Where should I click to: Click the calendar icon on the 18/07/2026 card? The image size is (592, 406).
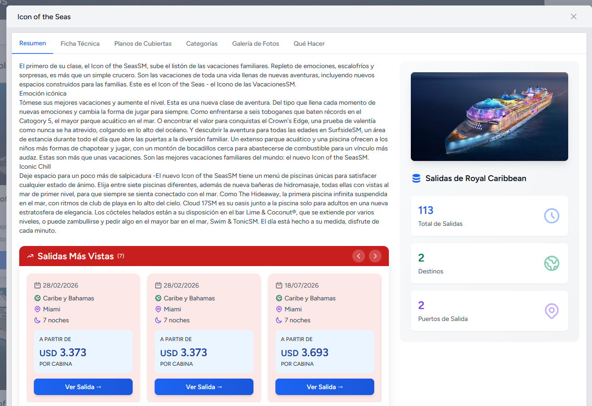279,285
